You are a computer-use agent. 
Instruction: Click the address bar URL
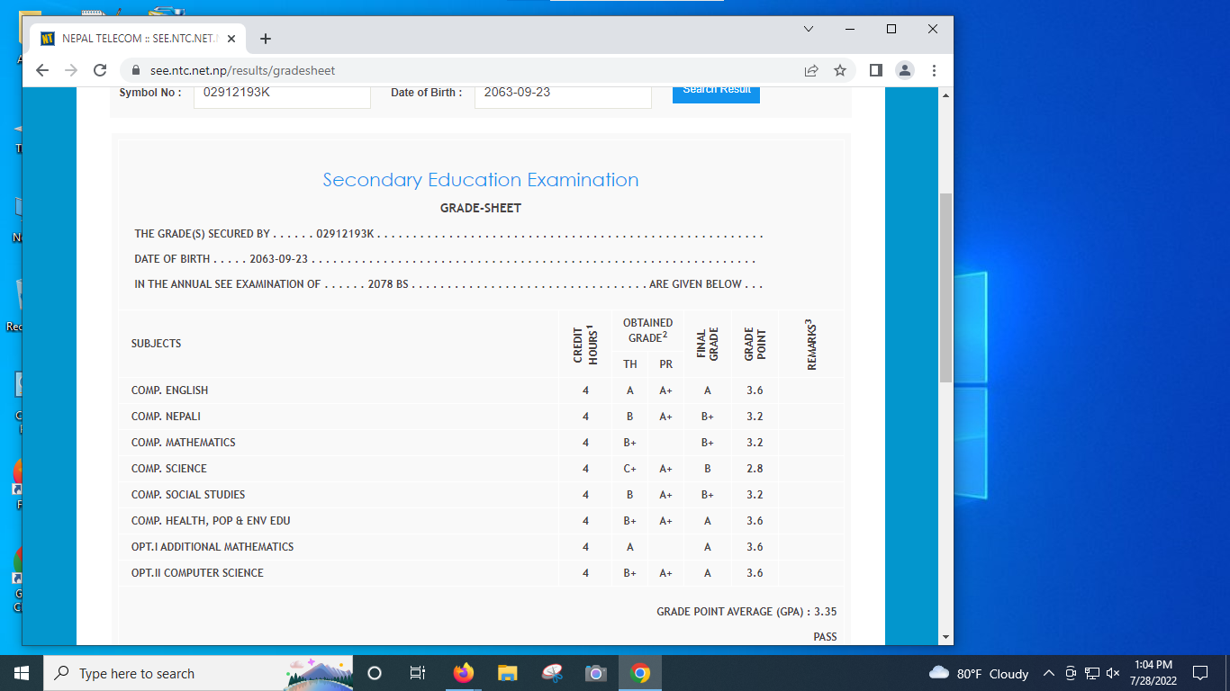pyautogui.click(x=243, y=70)
